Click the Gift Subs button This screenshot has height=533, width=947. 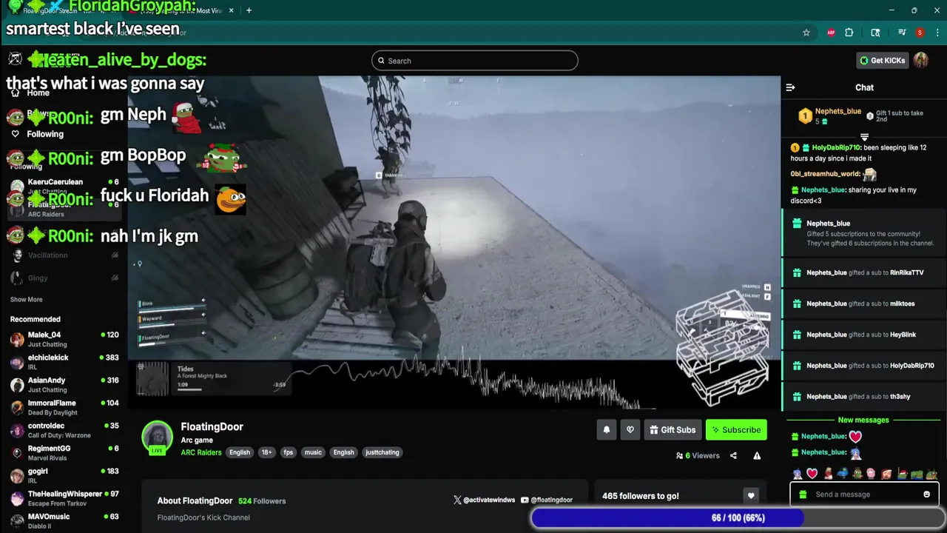673,430
